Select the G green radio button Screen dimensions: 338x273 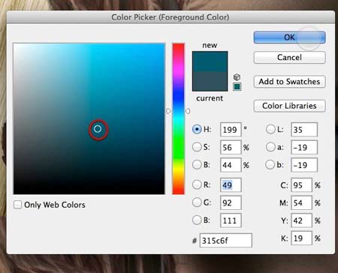point(197,202)
